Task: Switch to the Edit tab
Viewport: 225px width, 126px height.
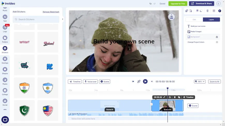Action: click(194, 20)
